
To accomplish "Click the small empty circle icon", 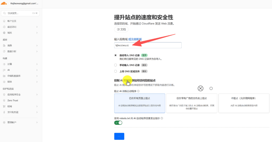I will pyautogui.click(x=211, y=88).
